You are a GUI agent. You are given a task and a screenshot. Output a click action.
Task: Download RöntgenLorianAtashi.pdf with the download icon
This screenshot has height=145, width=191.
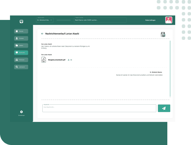click(68, 60)
